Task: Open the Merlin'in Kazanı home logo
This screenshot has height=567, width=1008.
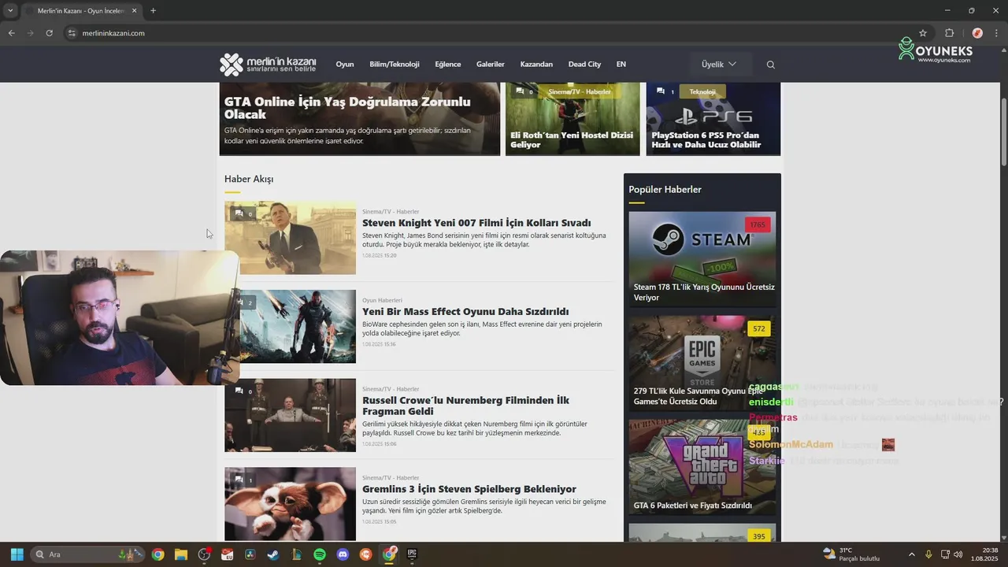Action: pos(268,64)
